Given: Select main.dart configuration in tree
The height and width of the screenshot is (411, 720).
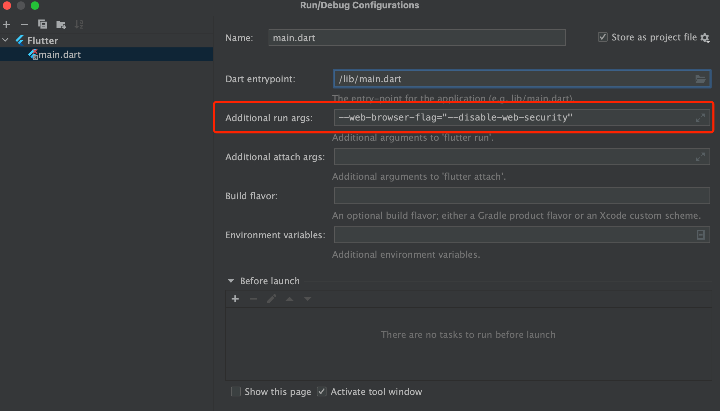Looking at the screenshot, I should pyautogui.click(x=59, y=55).
